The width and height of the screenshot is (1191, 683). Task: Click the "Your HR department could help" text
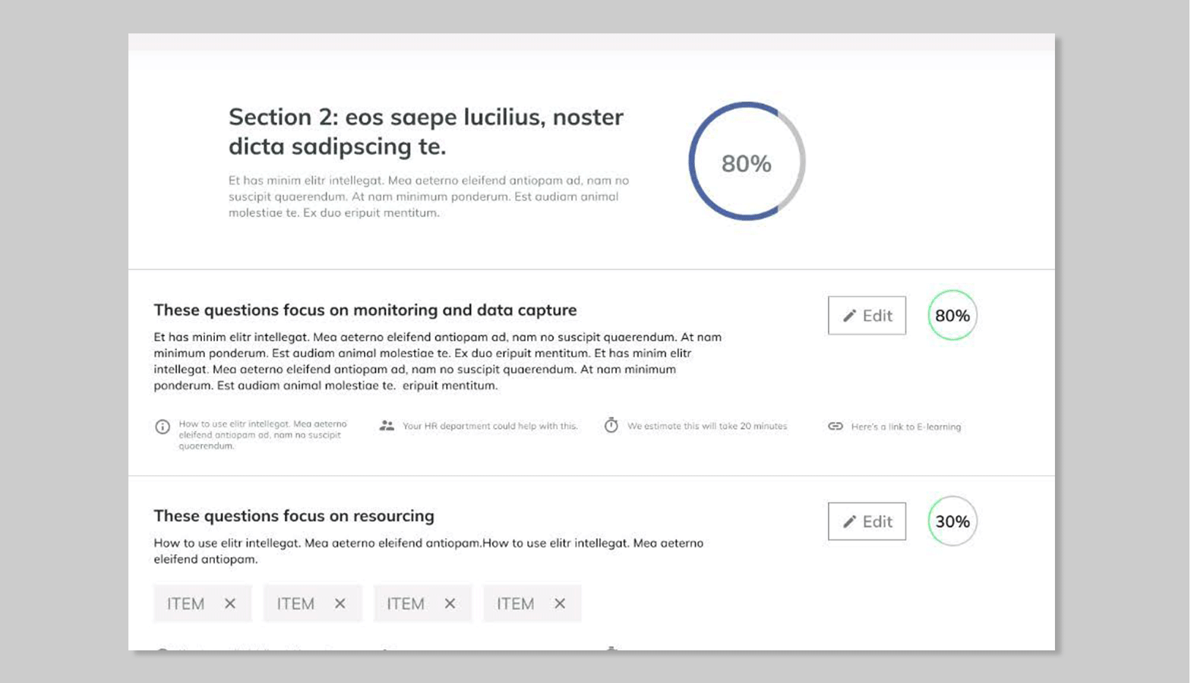(x=490, y=426)
